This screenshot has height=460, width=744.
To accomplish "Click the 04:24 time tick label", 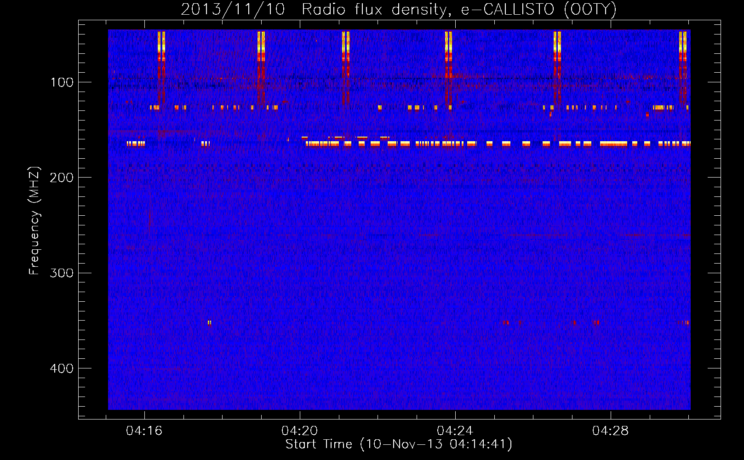I will [455, 431].
